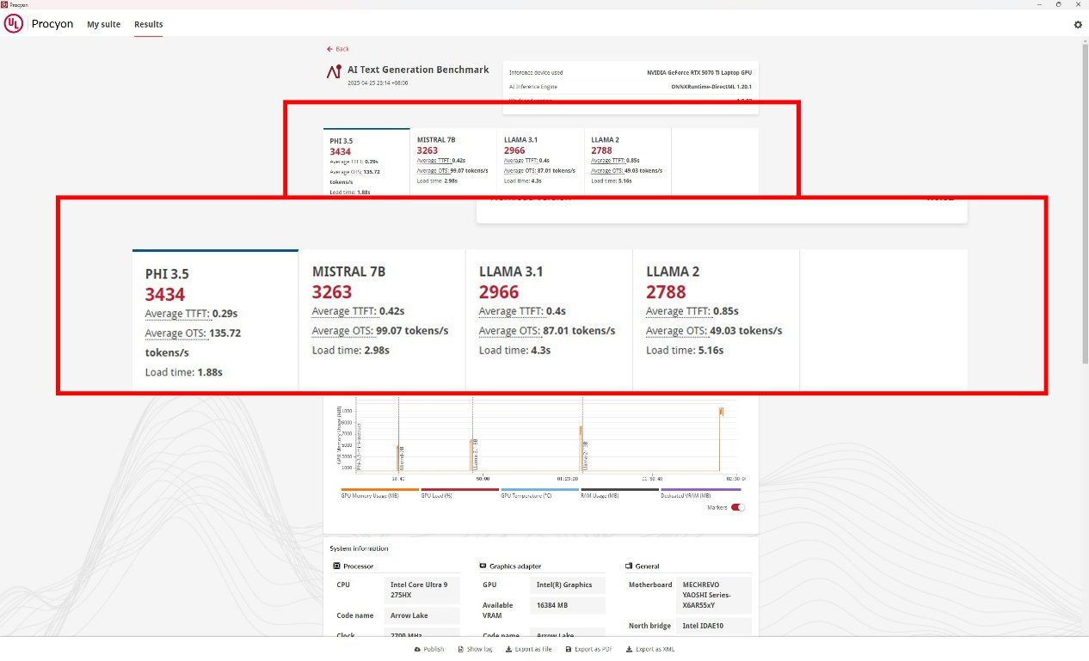
Task: Toggle RAM Usage (MB) legend series
Action: coord(619,493)
